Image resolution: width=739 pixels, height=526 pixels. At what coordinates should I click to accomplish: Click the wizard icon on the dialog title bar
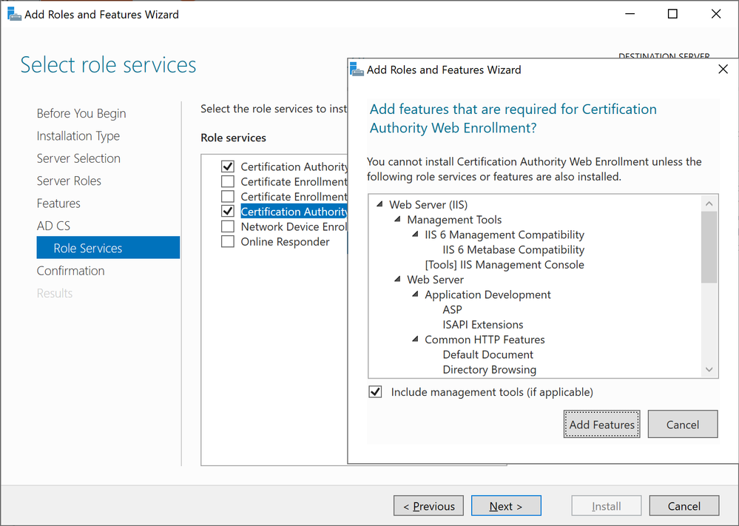tap(356, 69)
